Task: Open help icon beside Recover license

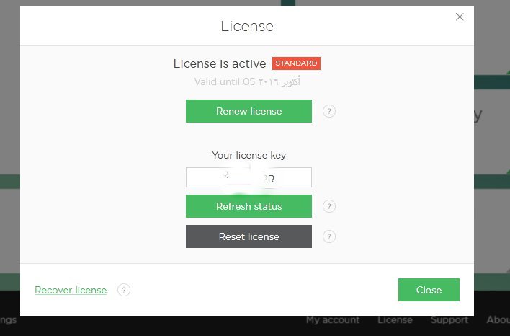Action: pos(124,290)
